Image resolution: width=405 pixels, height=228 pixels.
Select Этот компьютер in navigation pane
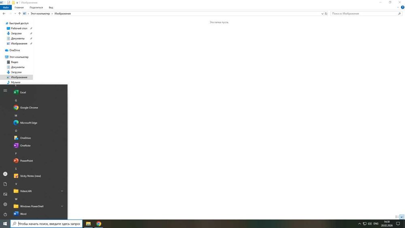coord(19,57)
